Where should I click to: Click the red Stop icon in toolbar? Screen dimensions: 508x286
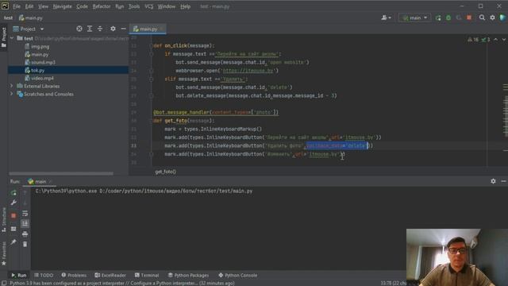[x=469, y=17]
